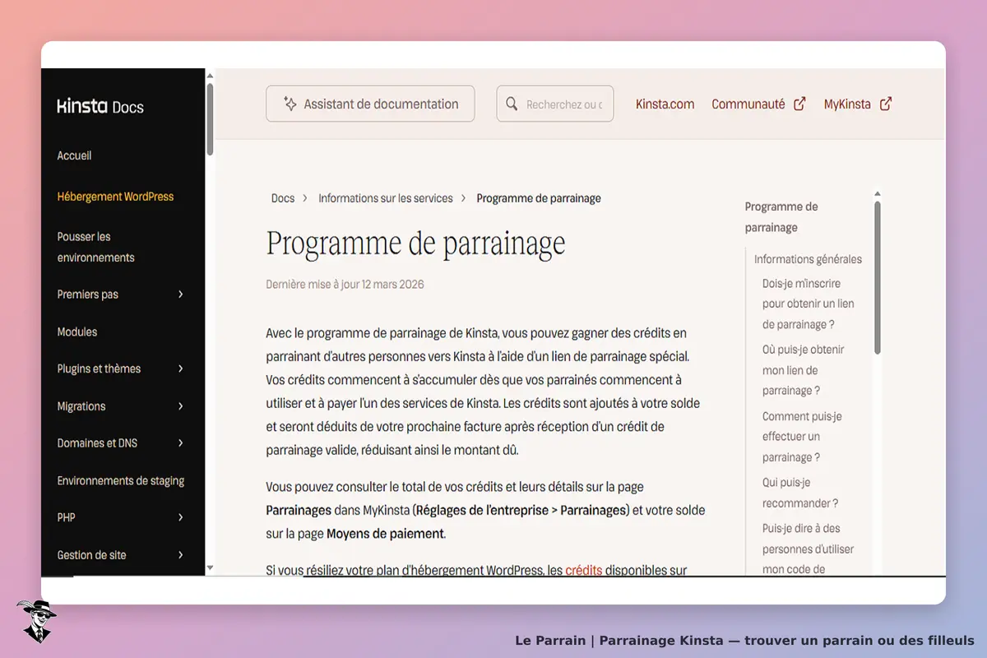Click the table of contents scrollbar thumb
This screenshot has width=987, height=658.
(878, 278)
